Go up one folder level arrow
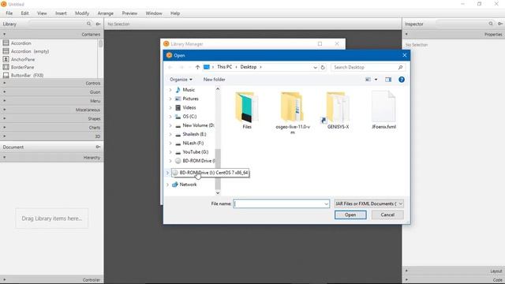 pyautogui.click(x=197, y=67)
